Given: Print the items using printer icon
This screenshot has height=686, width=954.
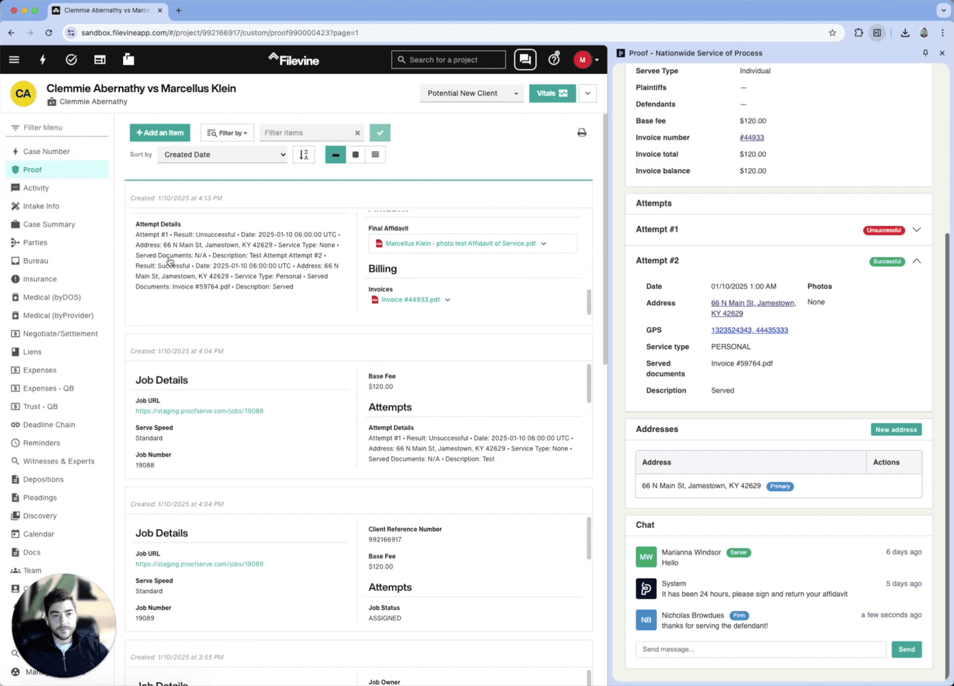Looking at the screenshot, I should 581,133.
